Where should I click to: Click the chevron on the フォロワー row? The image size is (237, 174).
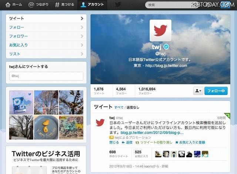click(x=82, y=36)
